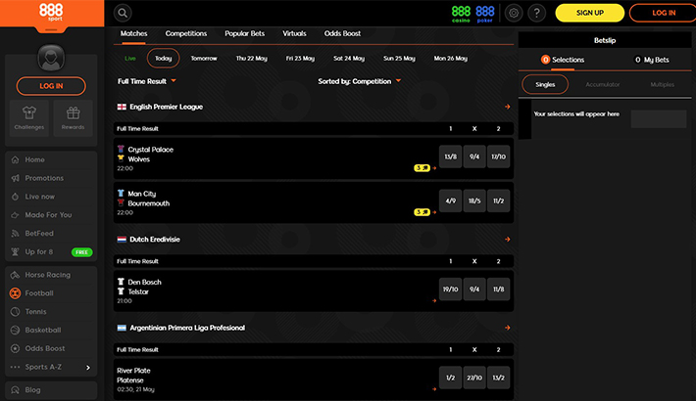Select Horse Racing in sidebar
The image size is (696, 401).
(51, 275)
